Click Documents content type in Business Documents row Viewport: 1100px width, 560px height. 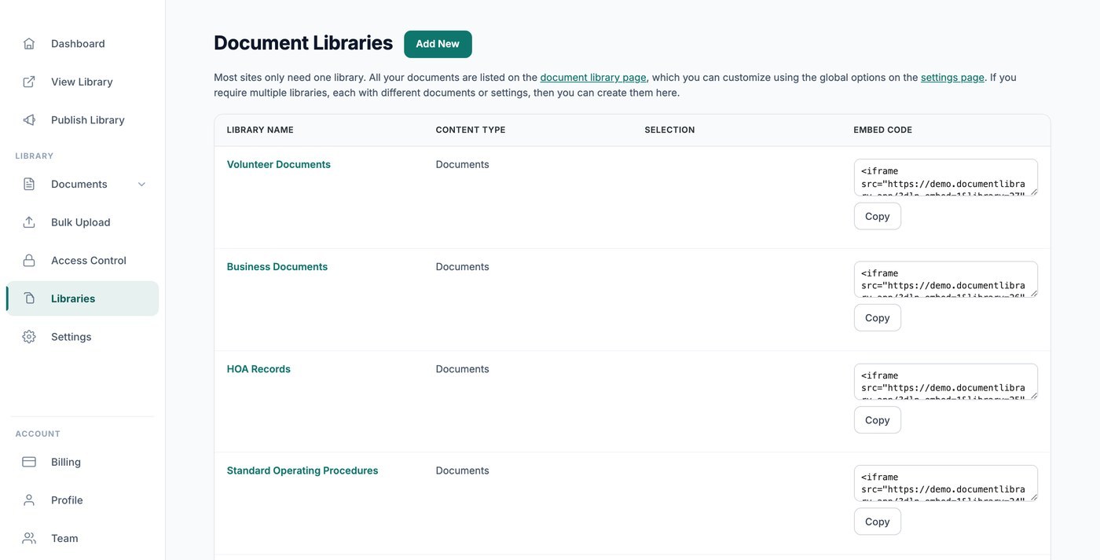coord(462,266)
